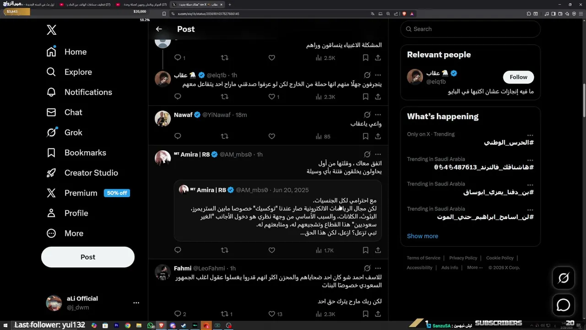Open aLi Official account options ellipsis
The image size is (586, 330).
136,303
